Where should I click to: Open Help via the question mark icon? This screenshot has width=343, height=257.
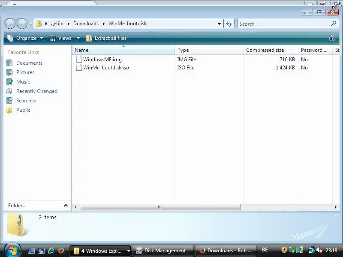332,38
